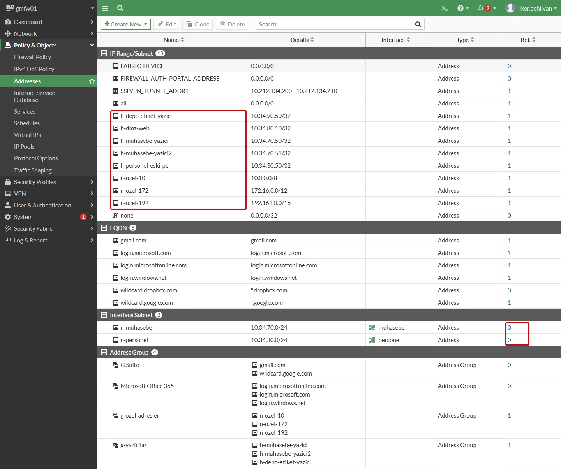Click the Network icon in the sidebar

(x=8, y=34)
